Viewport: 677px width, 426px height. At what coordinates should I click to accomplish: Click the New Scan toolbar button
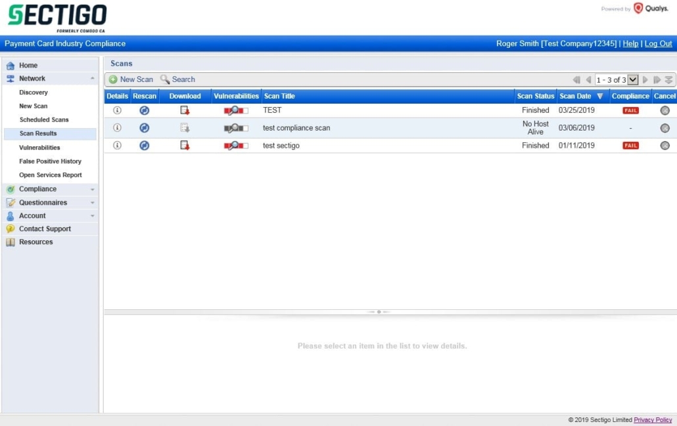131,79
